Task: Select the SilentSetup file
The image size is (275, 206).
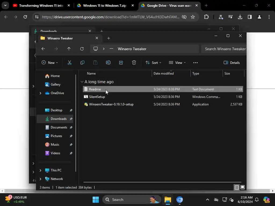Action: click(163, 97)
